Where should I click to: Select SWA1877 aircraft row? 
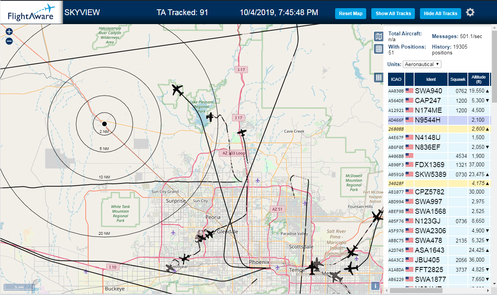(439, 279)
